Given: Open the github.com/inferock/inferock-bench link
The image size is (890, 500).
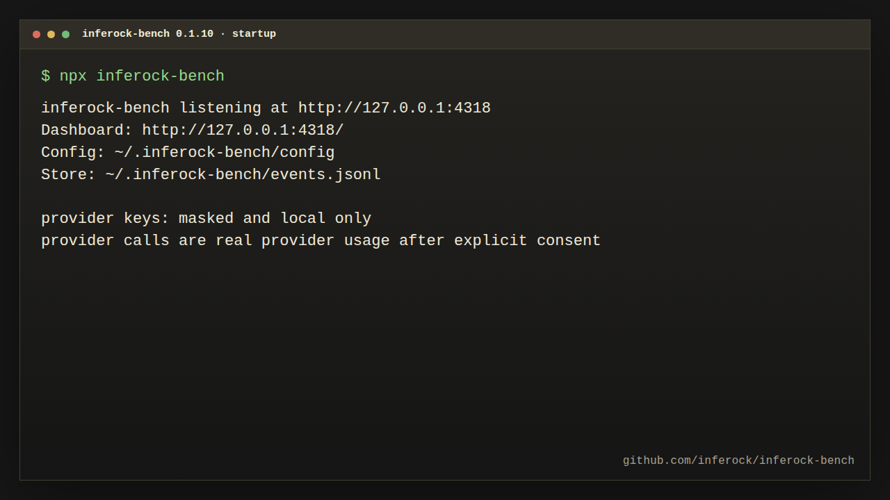Looking at the screenshot, I should point(738,460).
